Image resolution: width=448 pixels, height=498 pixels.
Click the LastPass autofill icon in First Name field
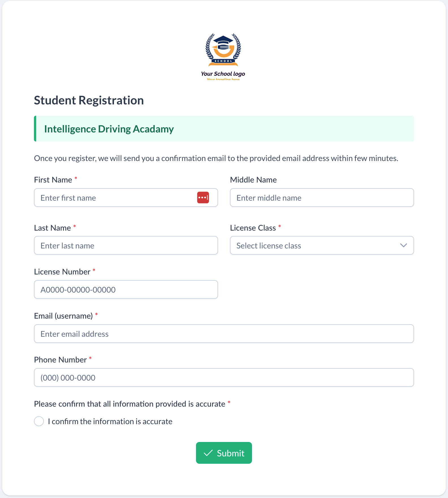coord(203,197)
